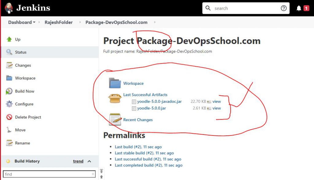Select the Status sidebar item

(21, 52)
